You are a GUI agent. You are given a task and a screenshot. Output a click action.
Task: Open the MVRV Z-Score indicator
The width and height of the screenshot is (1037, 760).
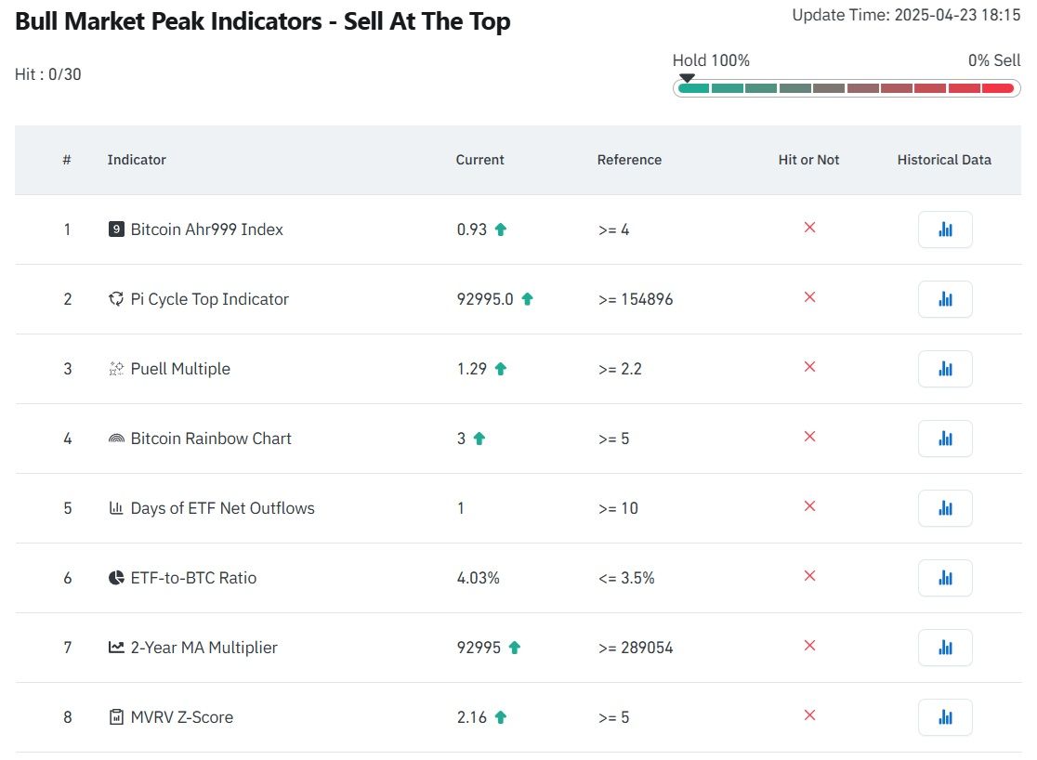182,717
